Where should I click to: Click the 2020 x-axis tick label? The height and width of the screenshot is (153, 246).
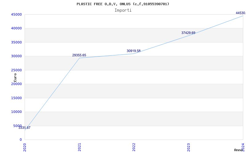click(x=25, y=147)
